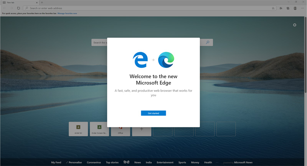This screenshot has height=166, width=307.
Task: Add a new quick link tile
Action: (142, 131)
